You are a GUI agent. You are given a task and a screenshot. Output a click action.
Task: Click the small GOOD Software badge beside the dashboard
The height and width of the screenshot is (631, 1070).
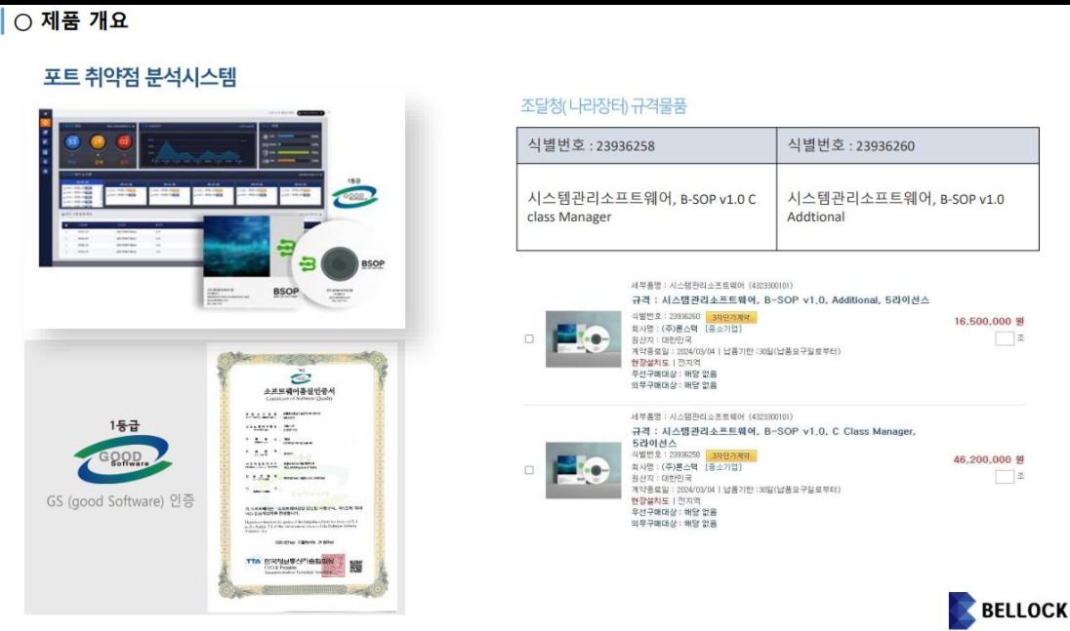point(354,193)
